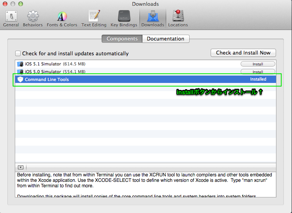The image size is (292, 213).
Task: Open the Locations joystick icon
Action: click(x=178, y=16)
